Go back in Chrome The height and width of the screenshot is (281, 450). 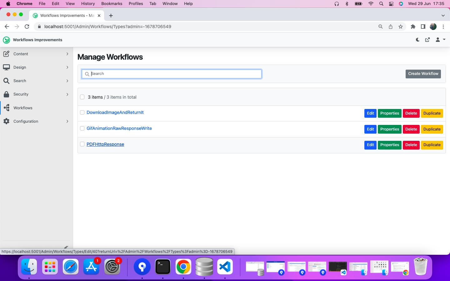[7, 27]
